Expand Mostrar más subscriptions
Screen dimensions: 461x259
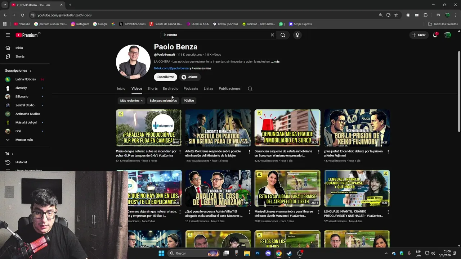click(24, 140)
